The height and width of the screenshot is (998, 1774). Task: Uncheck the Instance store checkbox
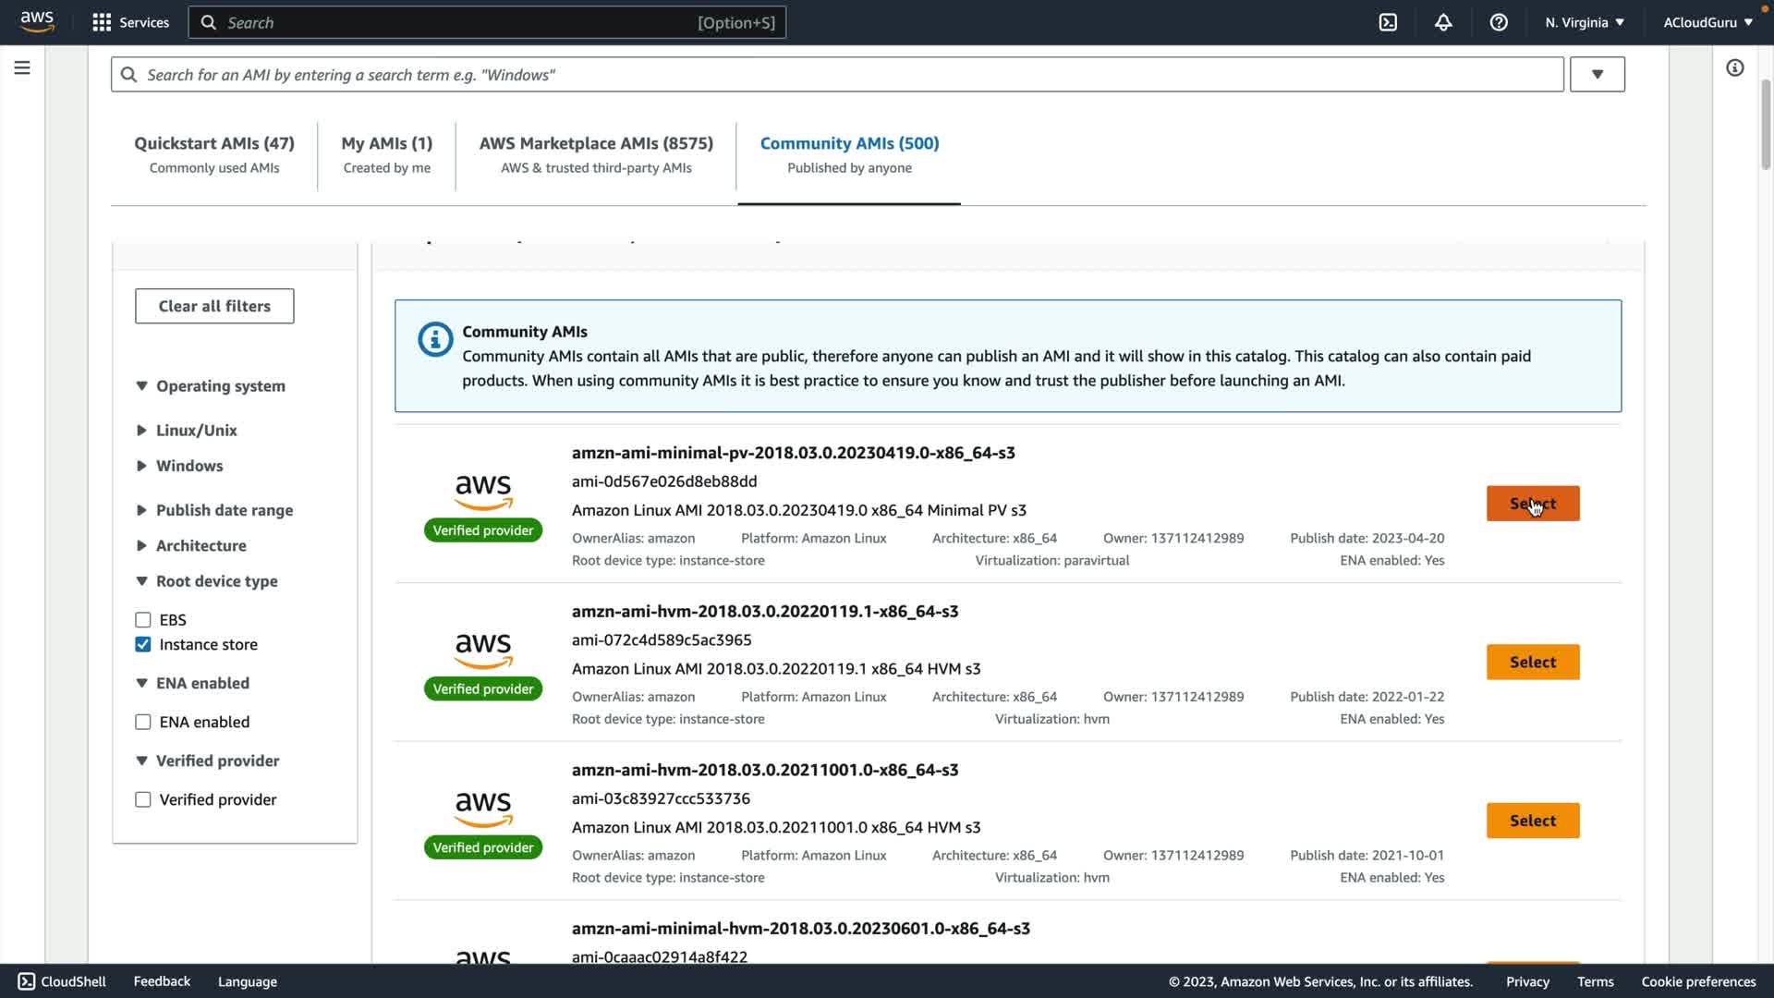tap(143, 645)
